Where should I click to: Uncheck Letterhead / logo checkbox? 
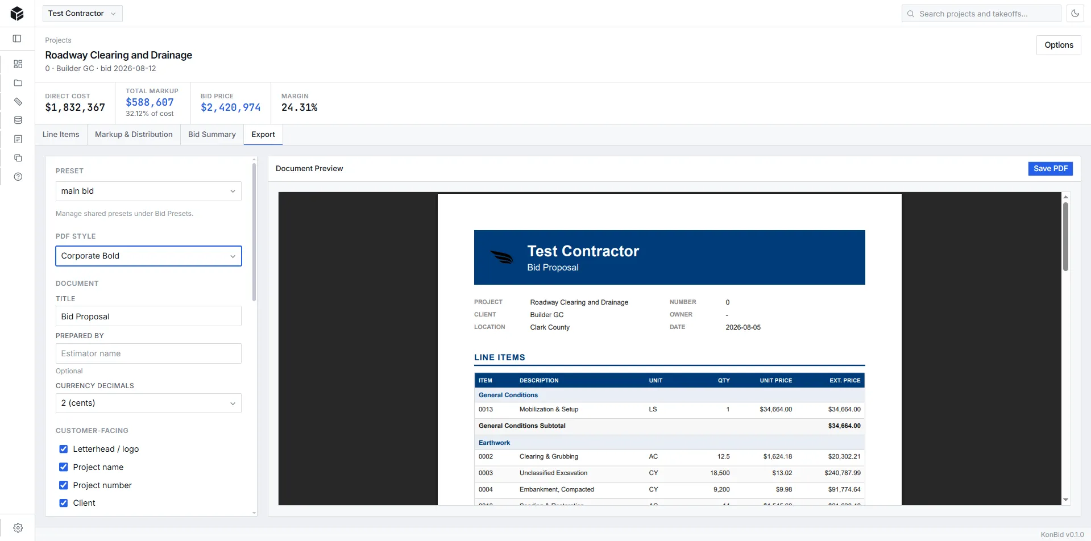click(x=64, y=449)
